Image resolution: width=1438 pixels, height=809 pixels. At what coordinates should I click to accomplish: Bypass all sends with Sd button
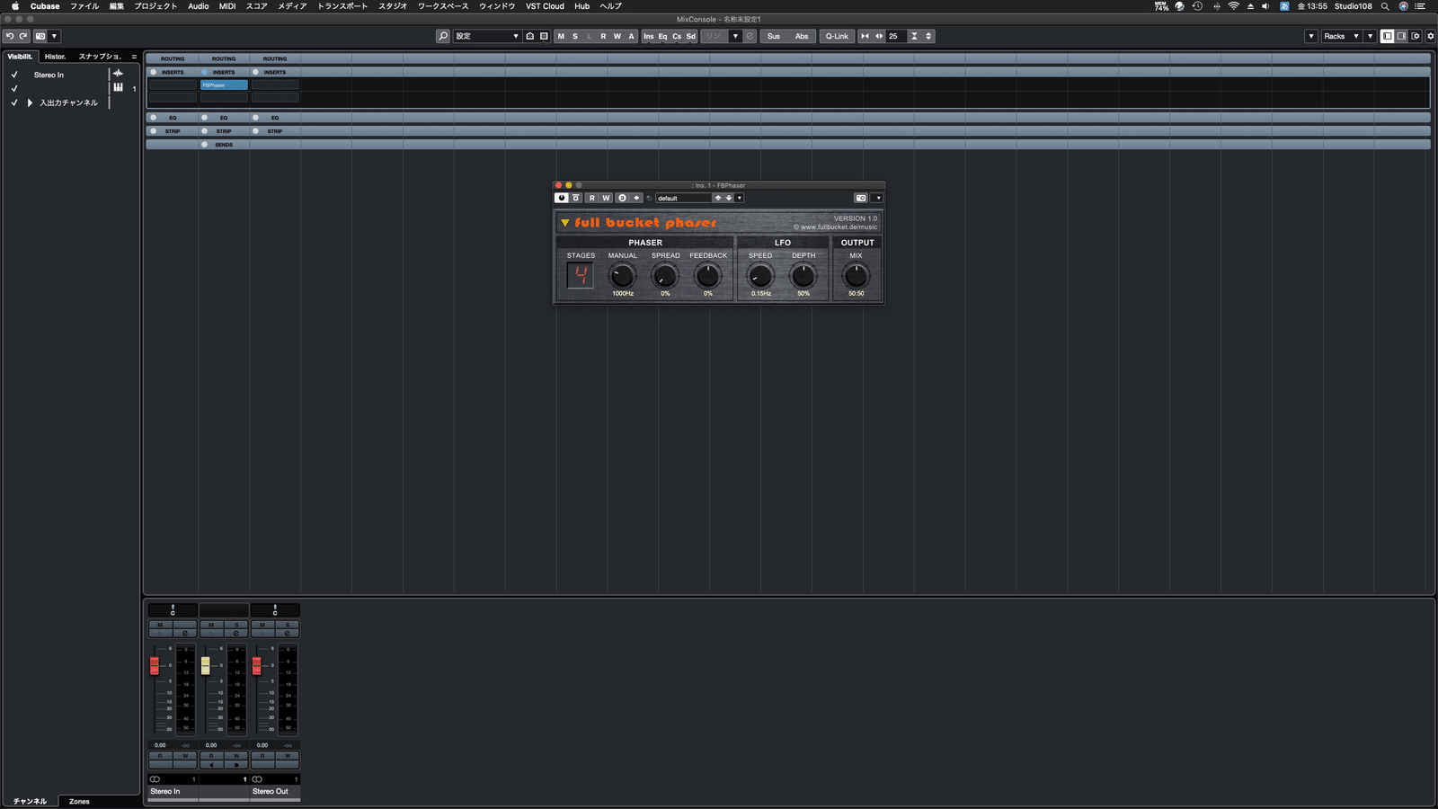click(x=690, y=36)
